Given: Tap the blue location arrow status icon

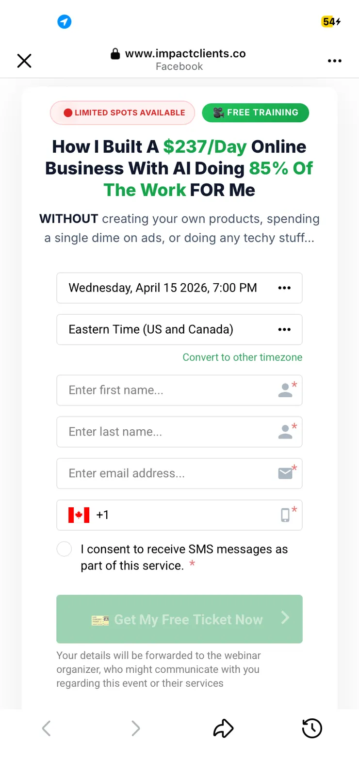Looking at the screenshot, I should [65, 22].
